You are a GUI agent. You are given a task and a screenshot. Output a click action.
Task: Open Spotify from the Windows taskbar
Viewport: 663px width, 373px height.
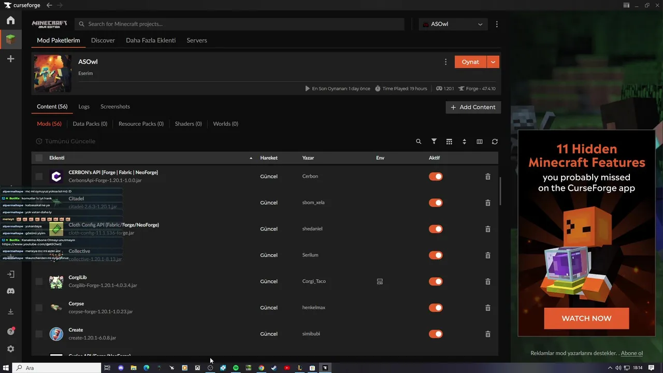click(x=236, y=368)
